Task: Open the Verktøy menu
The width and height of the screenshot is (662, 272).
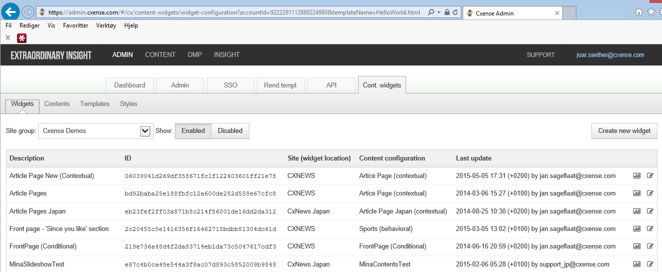Action: click(106, 25)
